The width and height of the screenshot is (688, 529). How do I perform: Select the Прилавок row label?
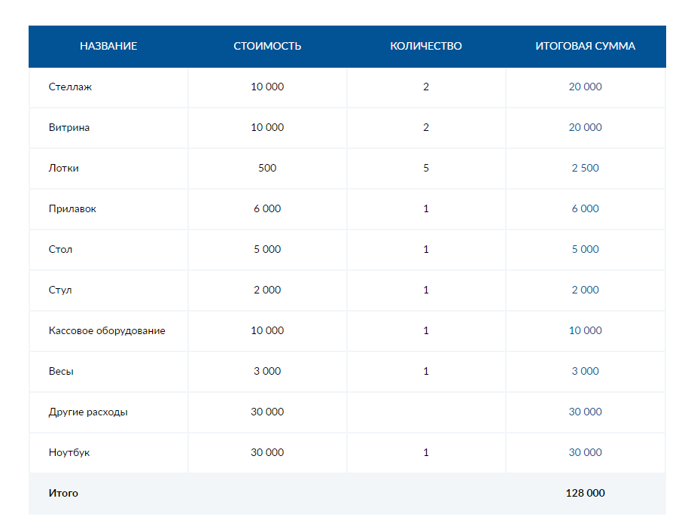[x=72, y=208]
